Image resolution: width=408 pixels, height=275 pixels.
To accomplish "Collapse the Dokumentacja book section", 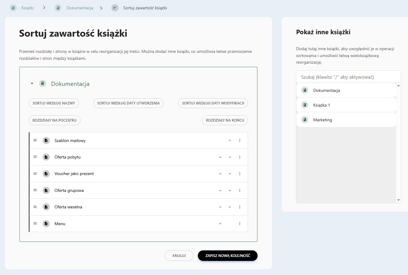I will 32,84.
